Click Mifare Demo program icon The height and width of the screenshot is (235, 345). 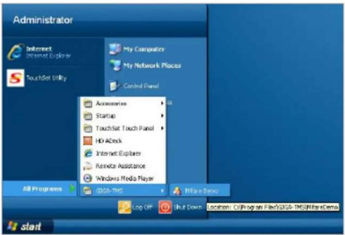point(177,191)
